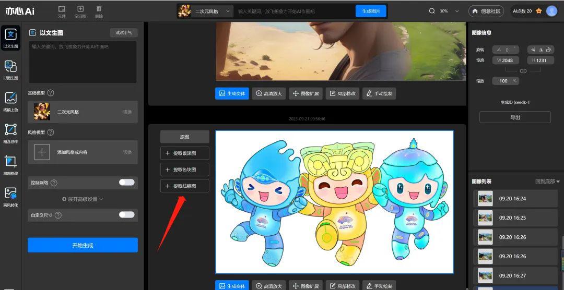The height and width of the screenshot is (290, 564).
Task: Click 高清放大 below the beach image
Action: pos(269,93)
